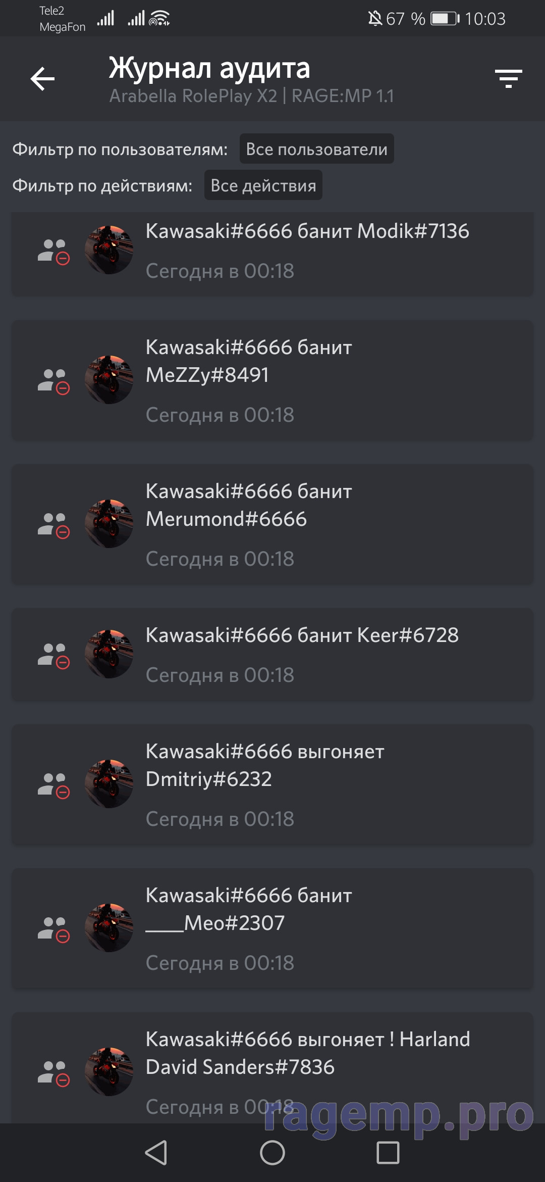
Task: Expand the ban entry for Merumond#6666
Action: click(x=272, y=524)
